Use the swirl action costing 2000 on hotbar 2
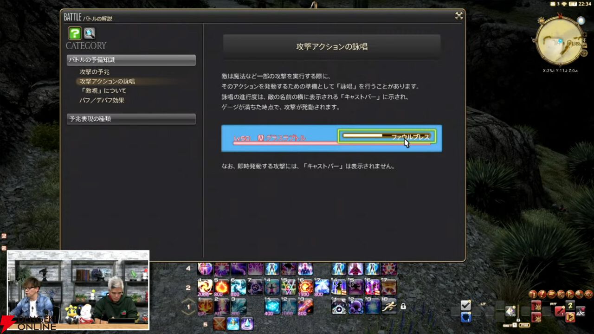Viewport: 594px width, 334px height. [x=205, y=287]
